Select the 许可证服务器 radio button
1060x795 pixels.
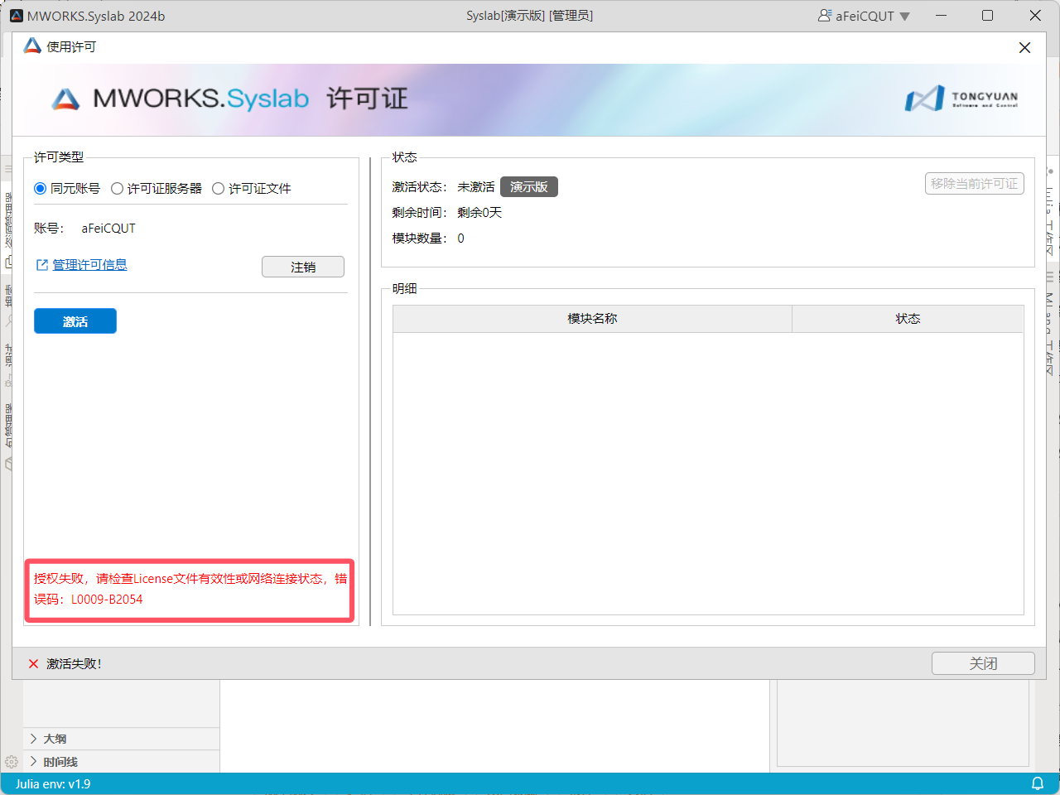117,189
